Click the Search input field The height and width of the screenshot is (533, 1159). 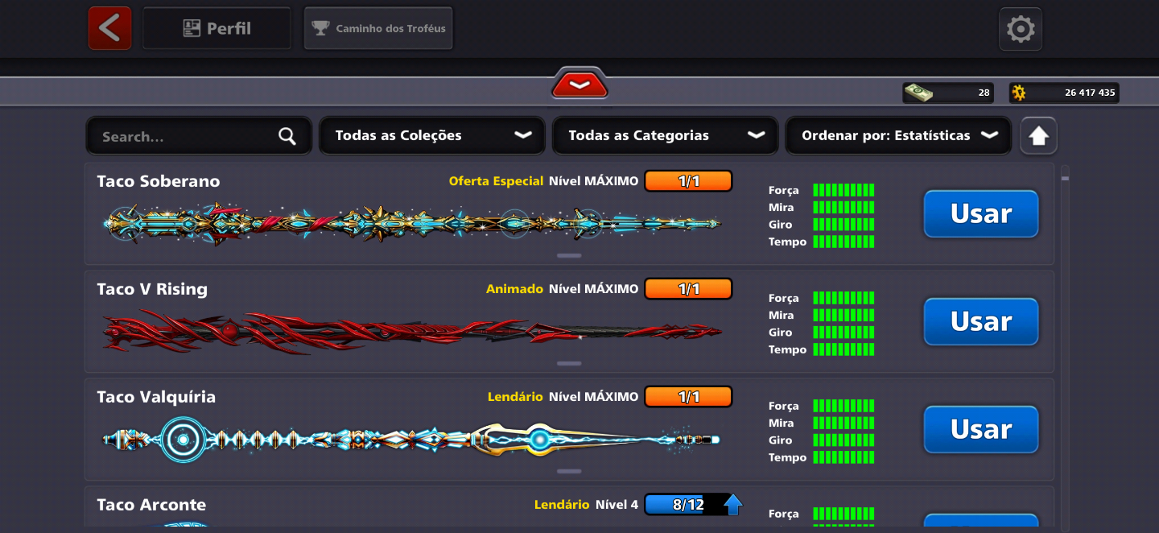[x=199, y=136]
